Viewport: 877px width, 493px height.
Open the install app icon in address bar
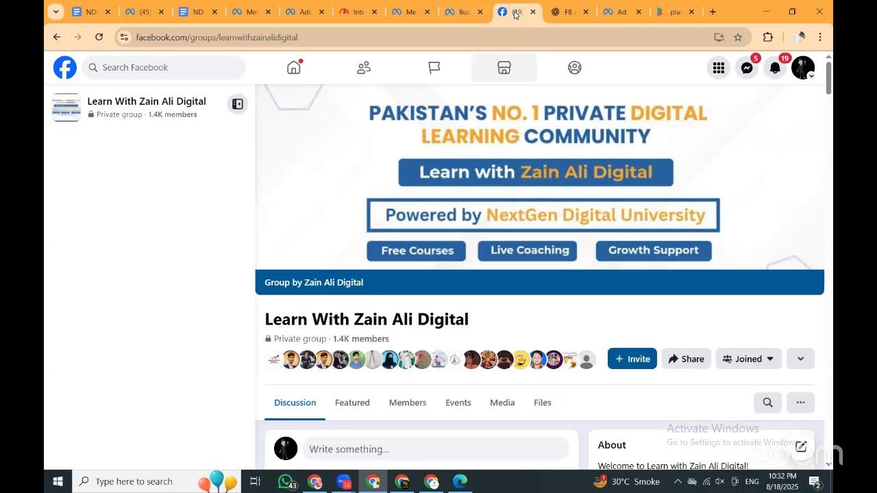[719, 37]
